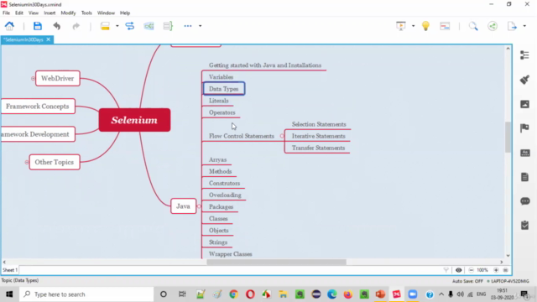
Task: Select the Iterative Statements subtopic
Action: tap(318, 136)
